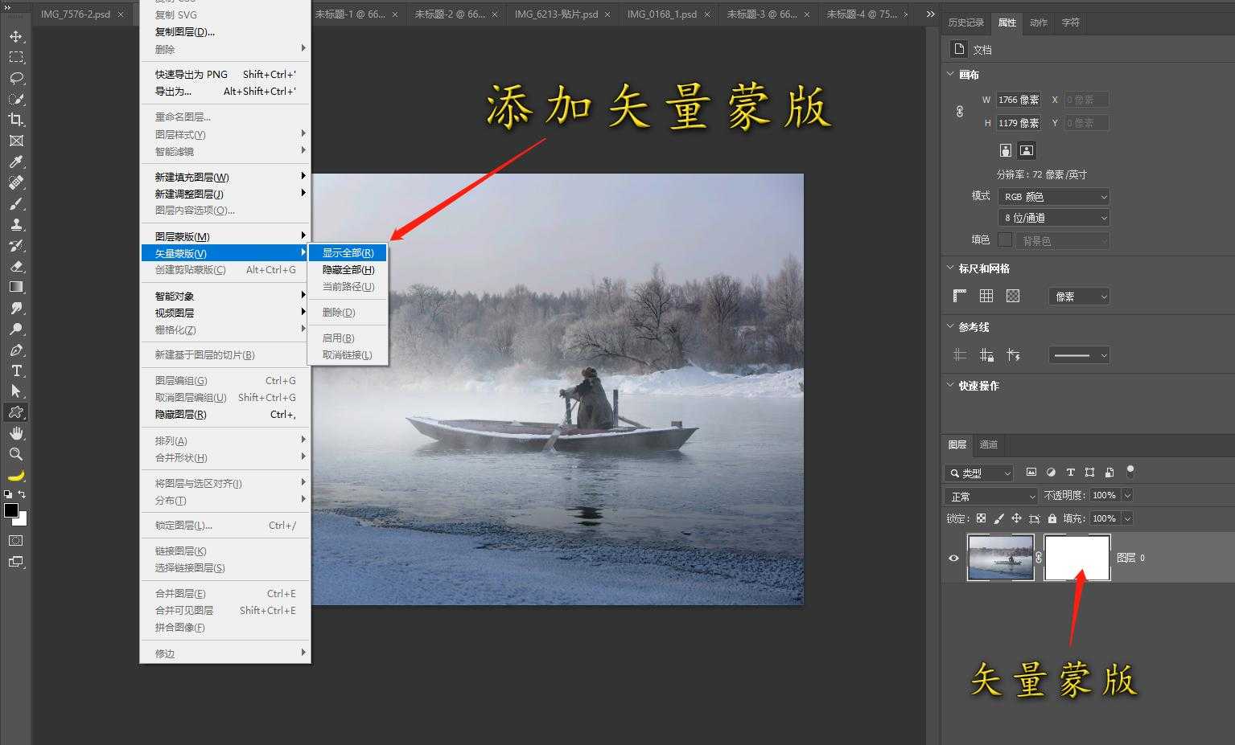
Task: Change the screen mode
Action: (x=16, y=562)
